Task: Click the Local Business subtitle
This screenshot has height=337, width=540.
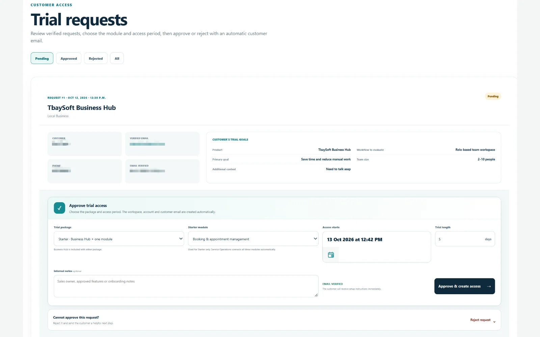Action: click(58, 116)
